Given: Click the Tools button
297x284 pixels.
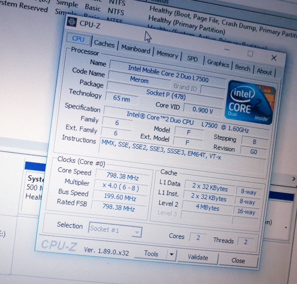Looking at the screenshot, I should point(151,254).
